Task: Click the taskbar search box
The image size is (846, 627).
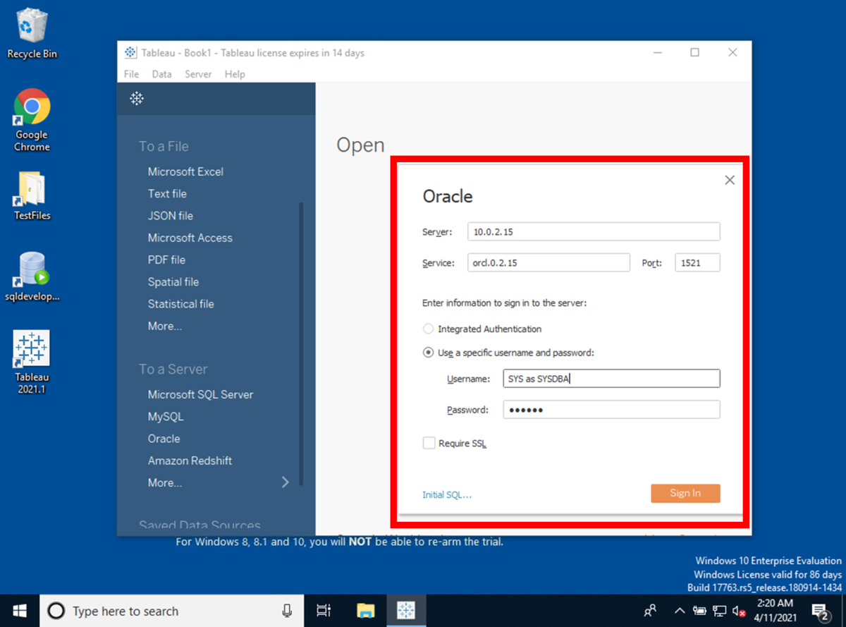Action: (171, 611)
